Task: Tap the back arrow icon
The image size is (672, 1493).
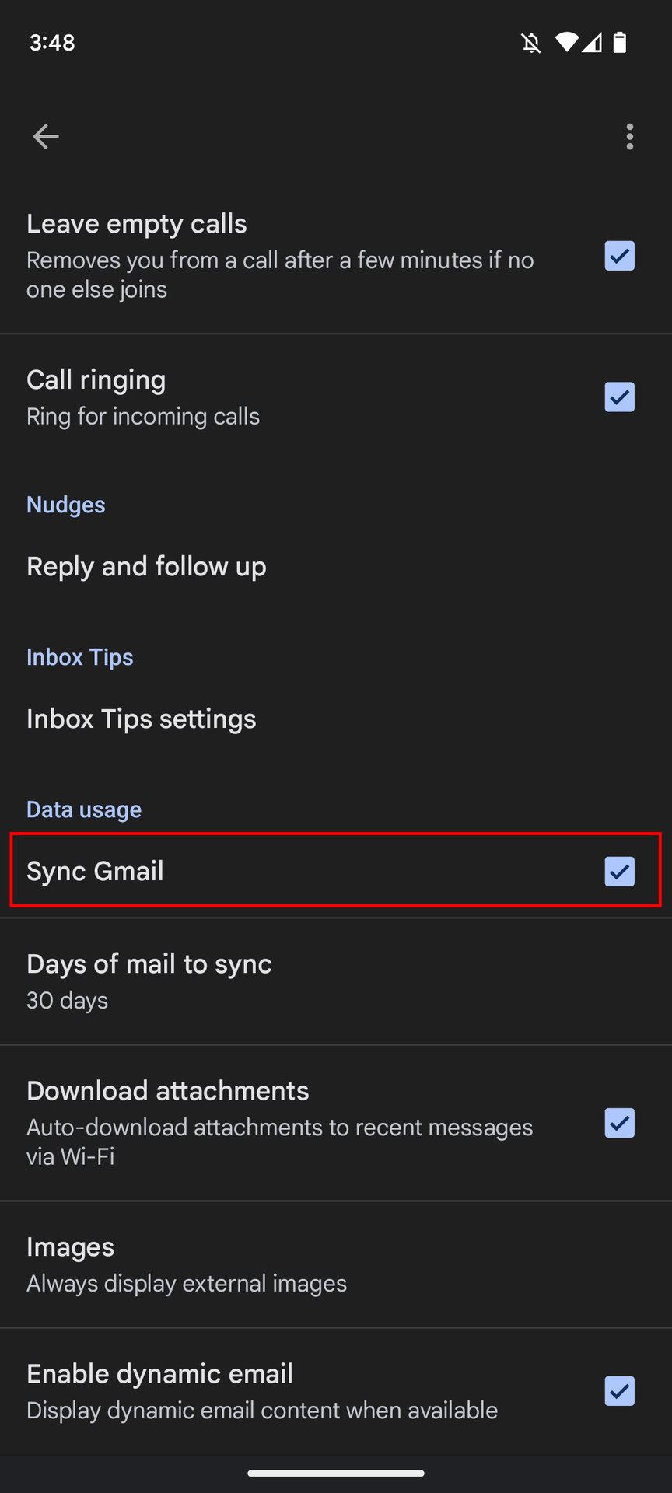Action: (x=46, y=137)
